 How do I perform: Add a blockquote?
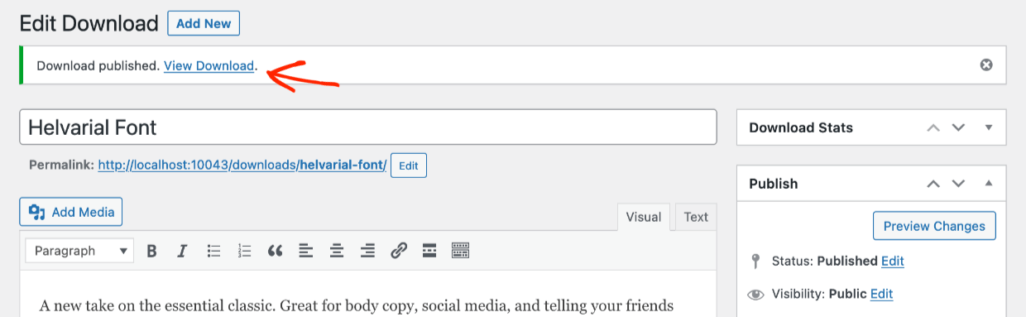(x=276, y=251)
